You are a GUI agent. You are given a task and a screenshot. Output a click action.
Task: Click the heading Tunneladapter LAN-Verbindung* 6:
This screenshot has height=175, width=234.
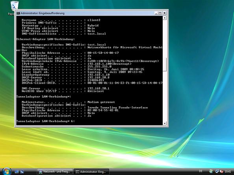click(46, 121)
